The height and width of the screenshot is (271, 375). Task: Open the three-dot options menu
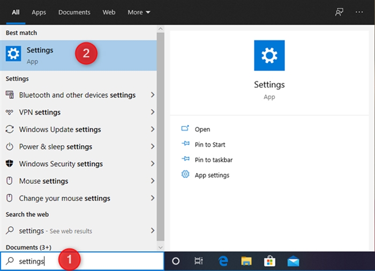(359, 12)
